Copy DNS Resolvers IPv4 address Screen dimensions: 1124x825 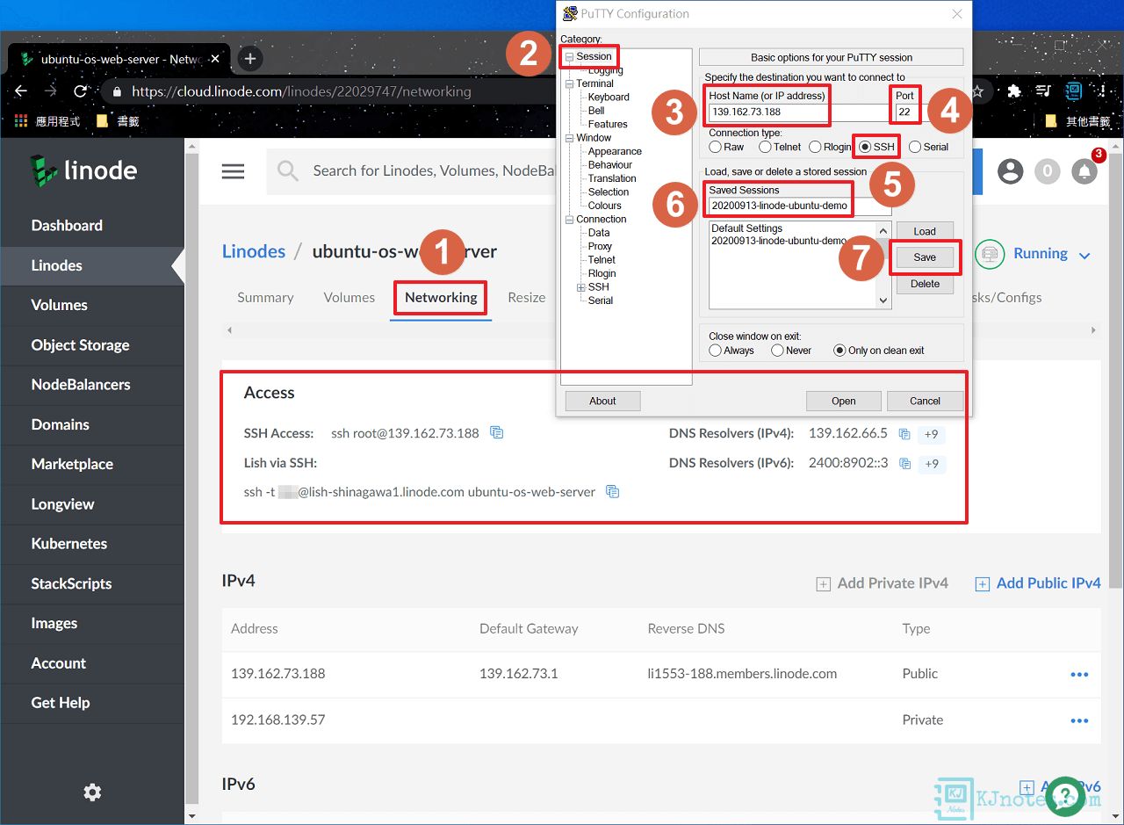coord(904,433)
